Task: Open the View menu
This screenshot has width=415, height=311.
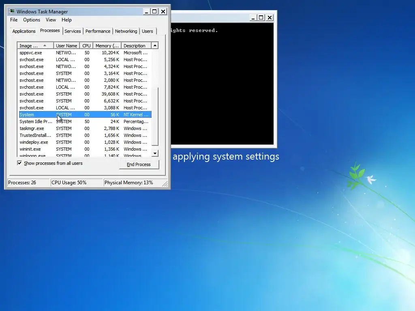Action: [51, 20]
